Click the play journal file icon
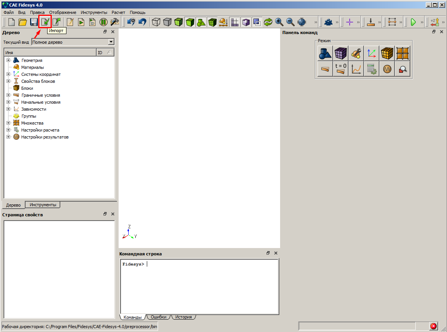This screenshot has width=447, height=332. (81, 22)
